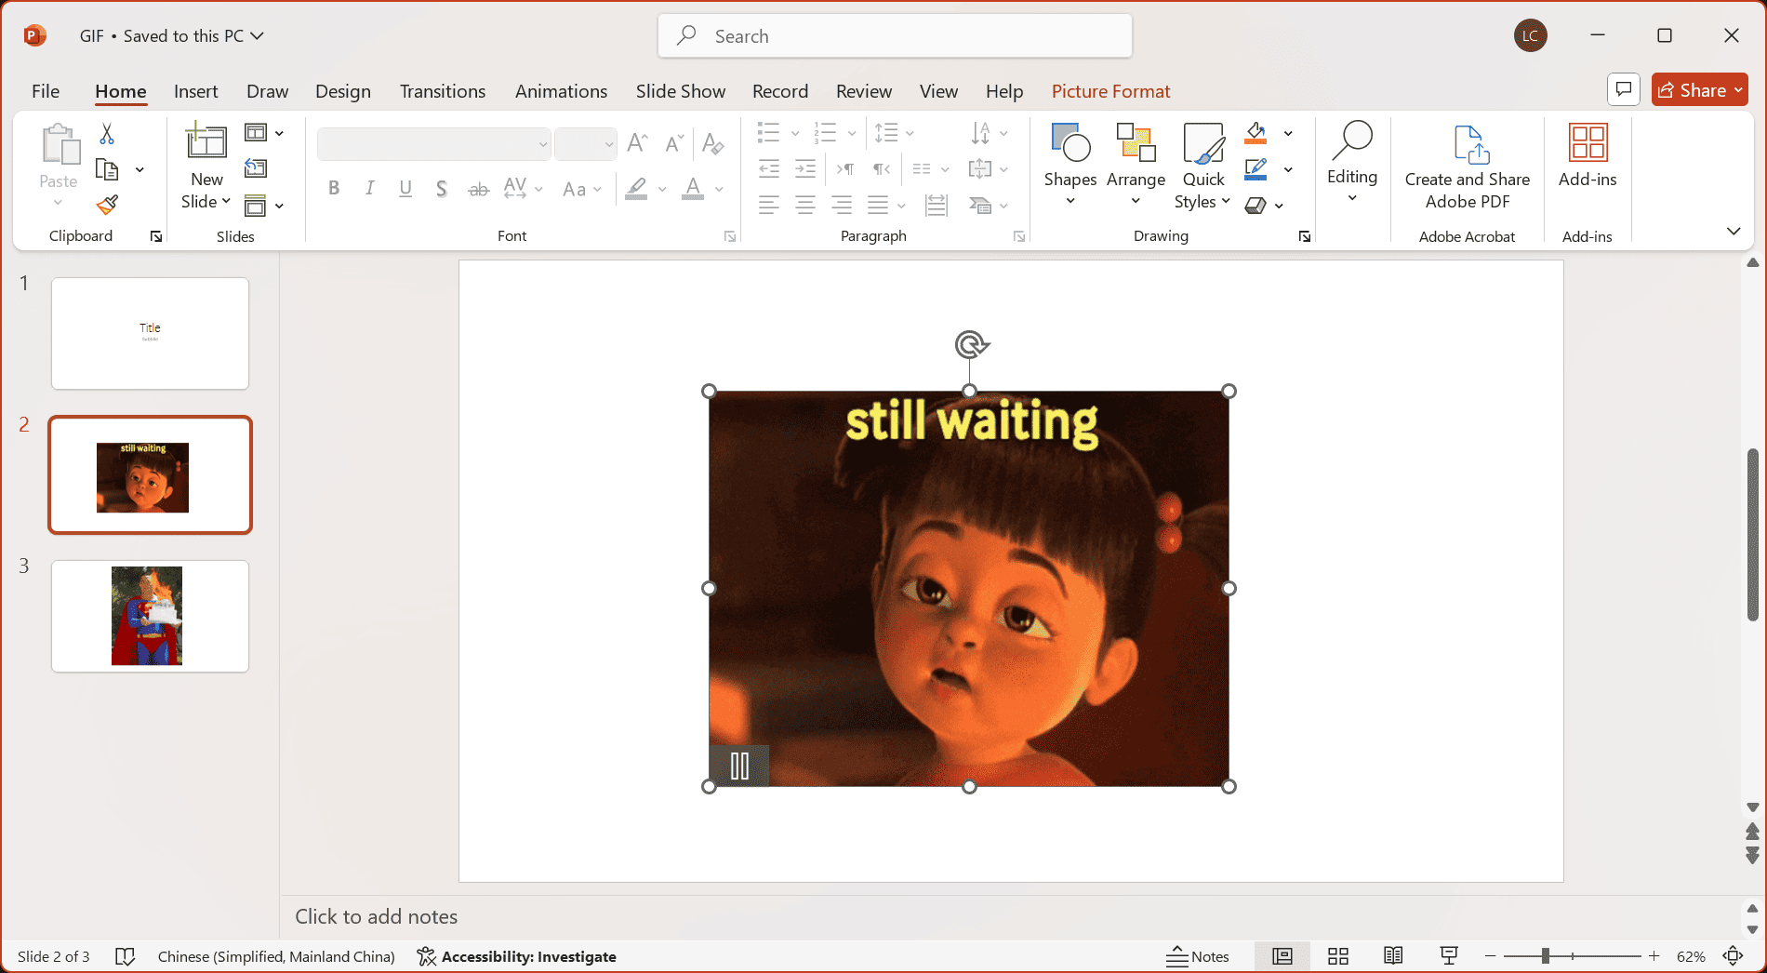Toggle Align Left paragraph button
The width and height of the screenshot is (1767, 973).
click(768, 205)
